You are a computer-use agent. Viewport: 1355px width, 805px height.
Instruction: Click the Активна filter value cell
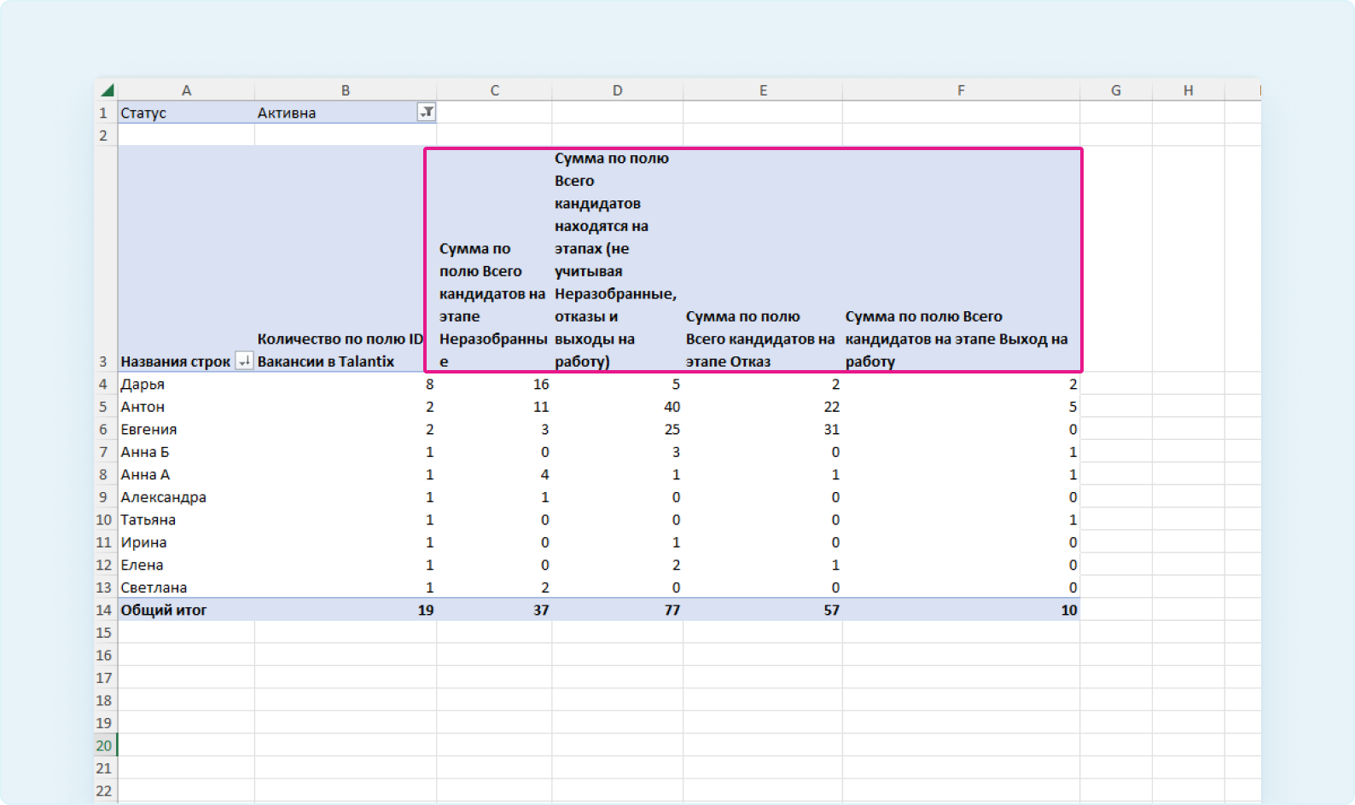point(333,113)
